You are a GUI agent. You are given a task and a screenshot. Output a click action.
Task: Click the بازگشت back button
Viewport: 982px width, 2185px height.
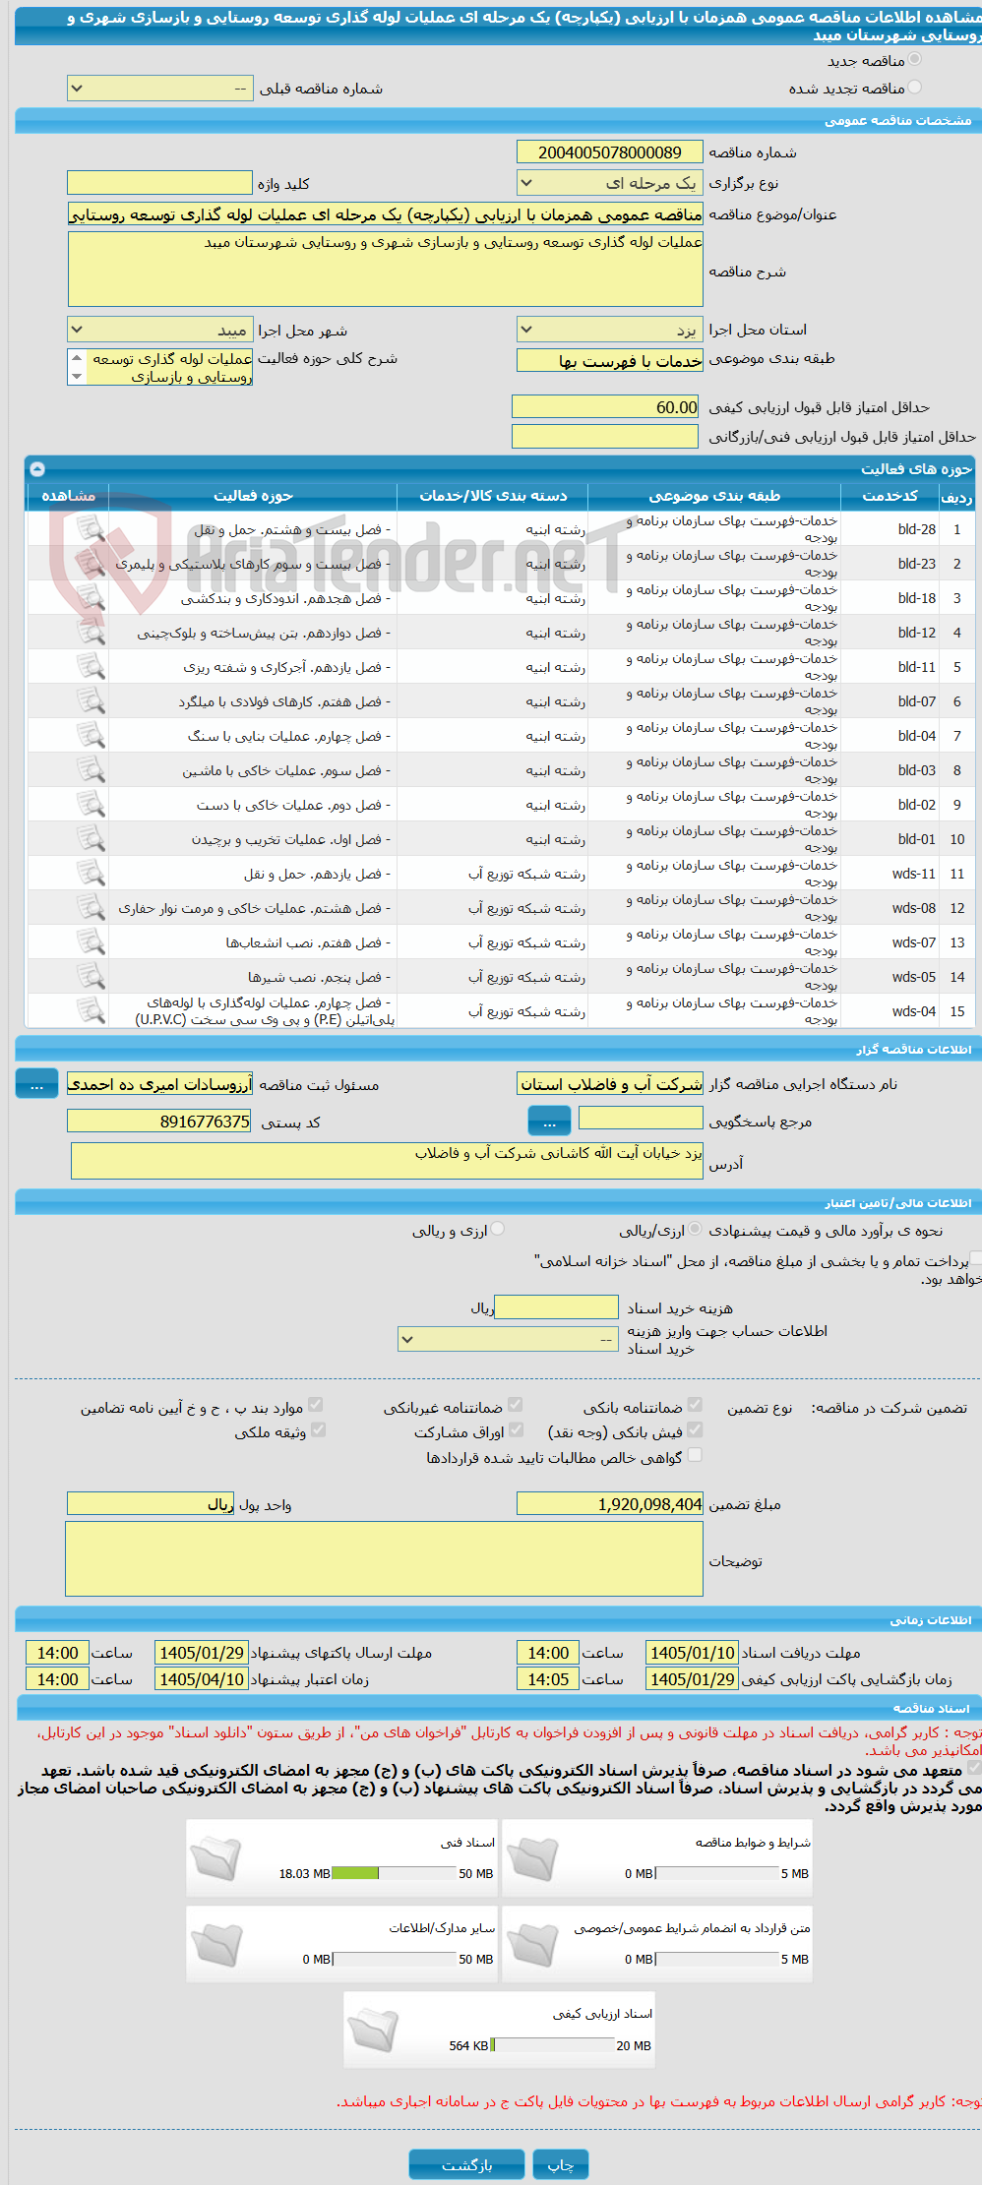[466, 2164]
